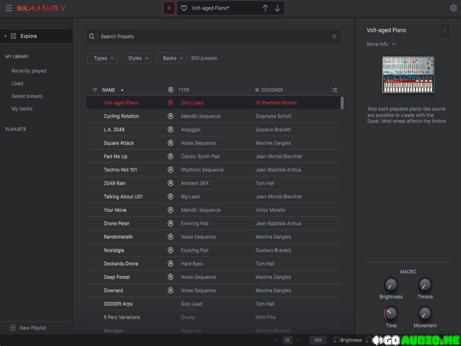Expand More info section
Image resolution: width=461 pixels, height=346 pixels.
381,44
